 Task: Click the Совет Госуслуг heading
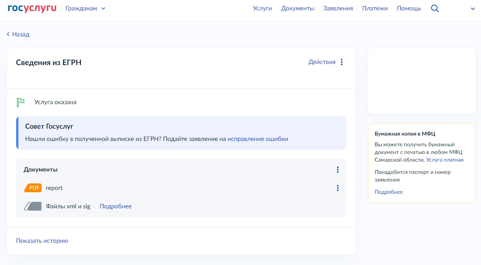point(49,126)
